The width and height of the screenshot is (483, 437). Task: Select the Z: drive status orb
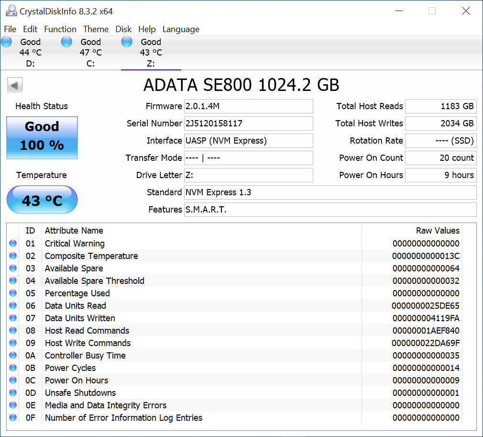coord(127,42)
